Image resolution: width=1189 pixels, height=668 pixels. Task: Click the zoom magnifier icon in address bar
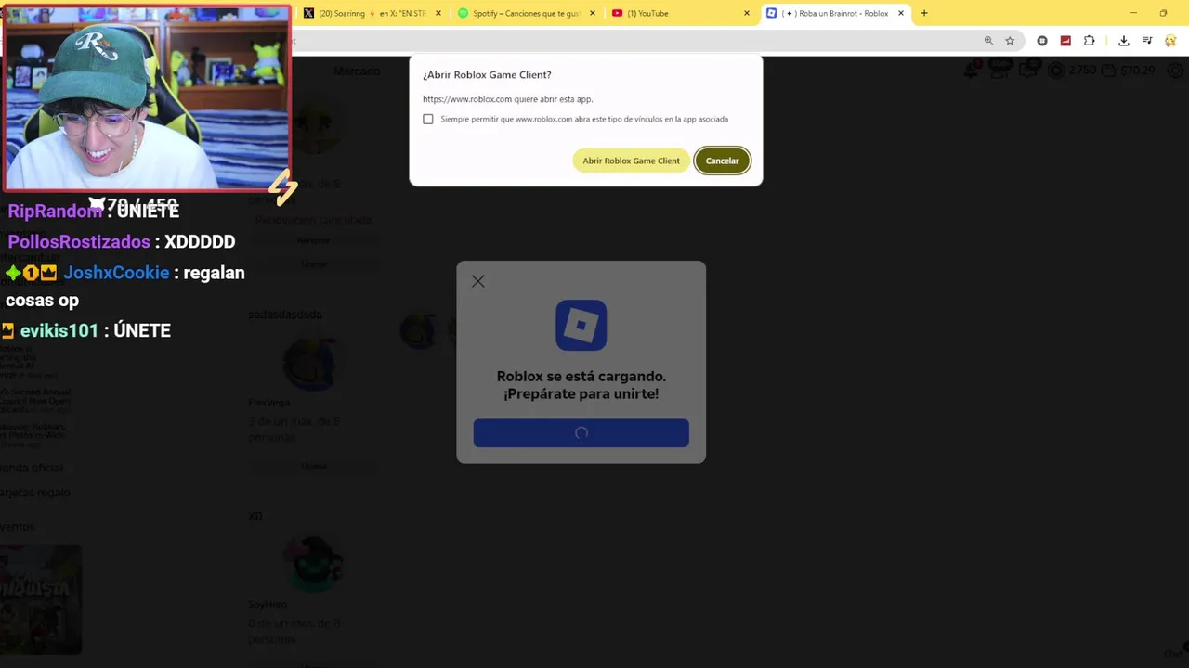tap(988, 41)
